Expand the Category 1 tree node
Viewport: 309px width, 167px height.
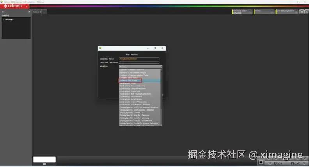(3, 19)
